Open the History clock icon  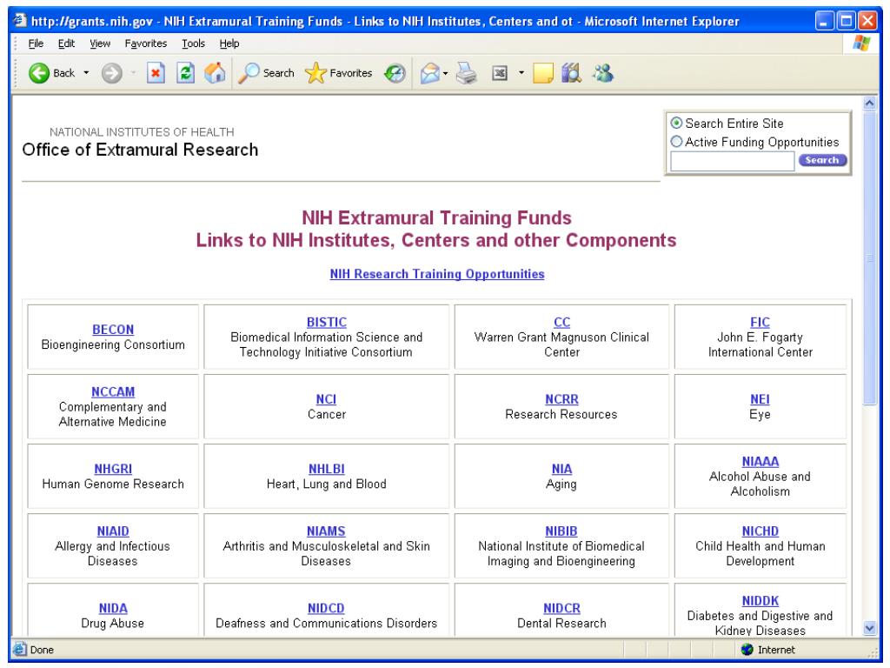coord(395,73)
